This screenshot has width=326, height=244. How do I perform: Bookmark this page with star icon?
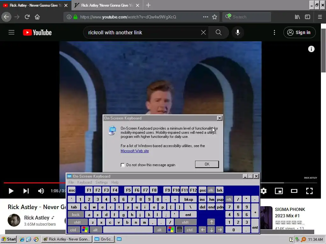click(215, 17)
